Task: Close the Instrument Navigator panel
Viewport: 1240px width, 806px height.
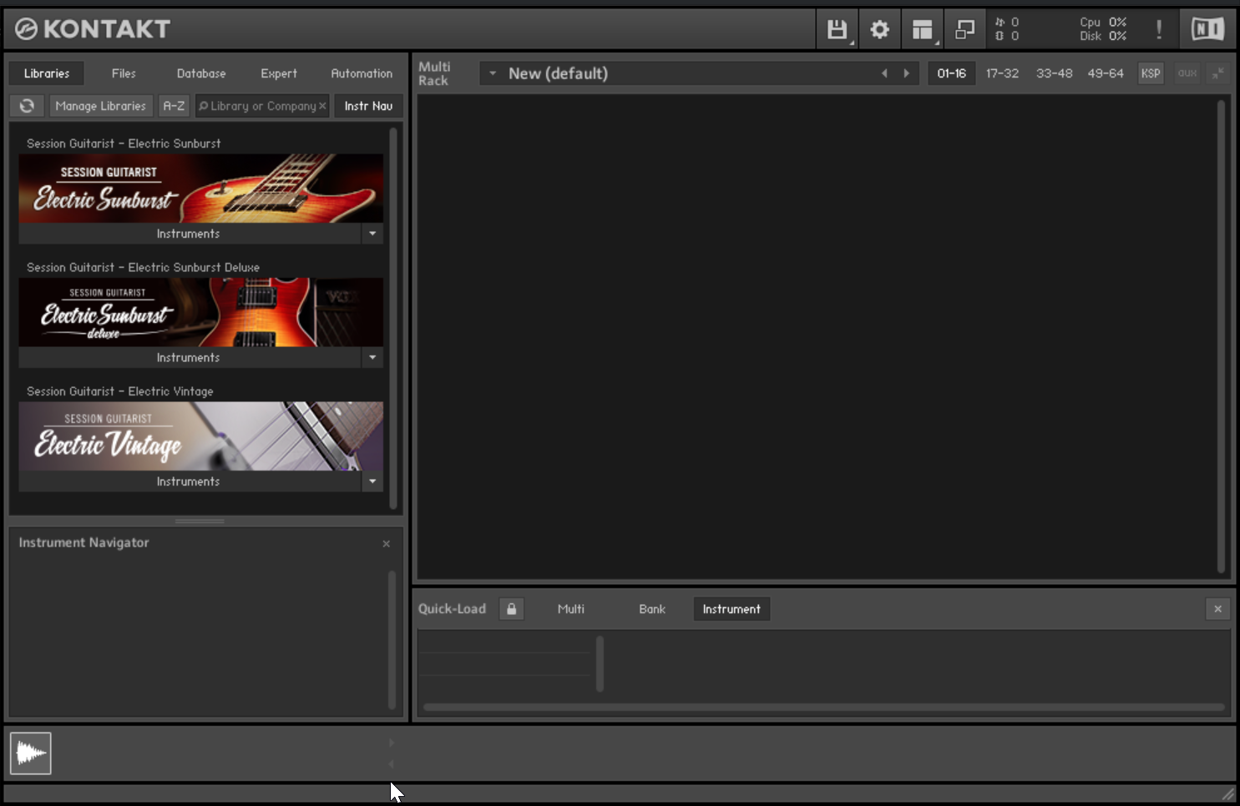Action: tap(386, 544)
